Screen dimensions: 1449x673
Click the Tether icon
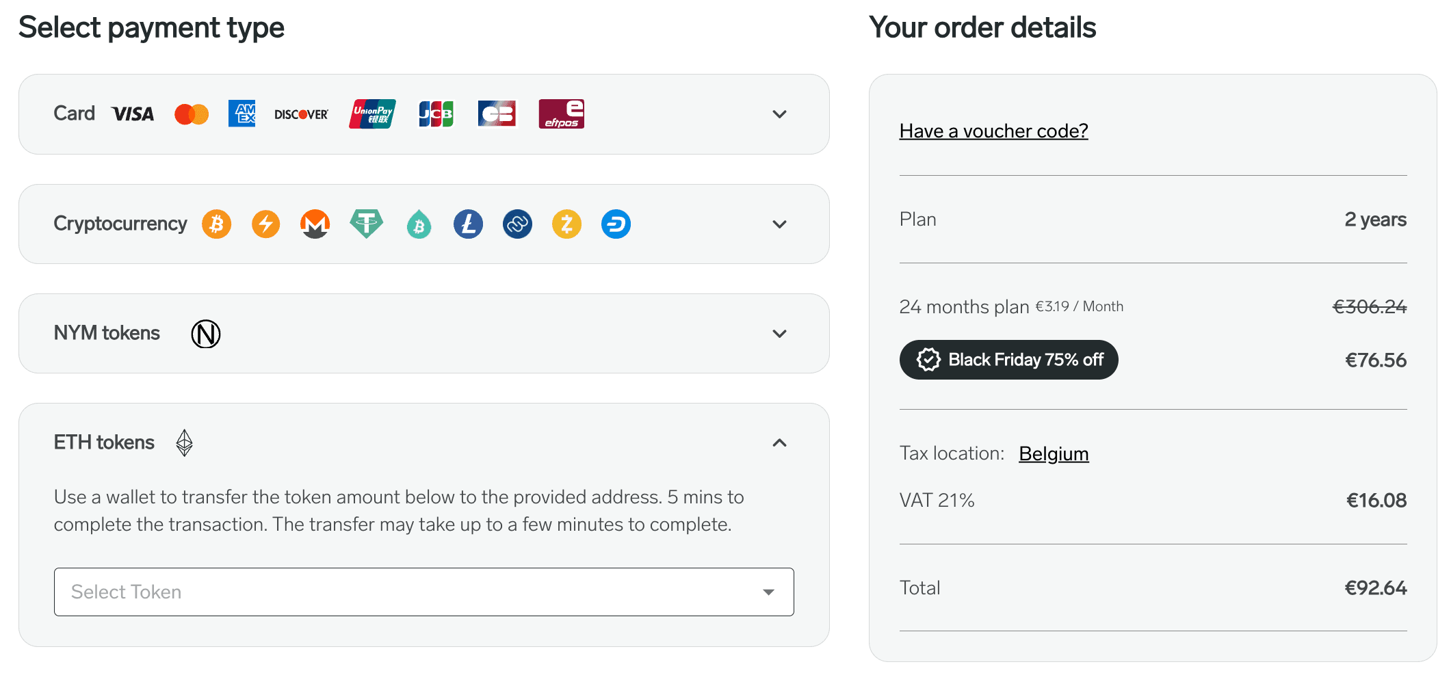367,224
